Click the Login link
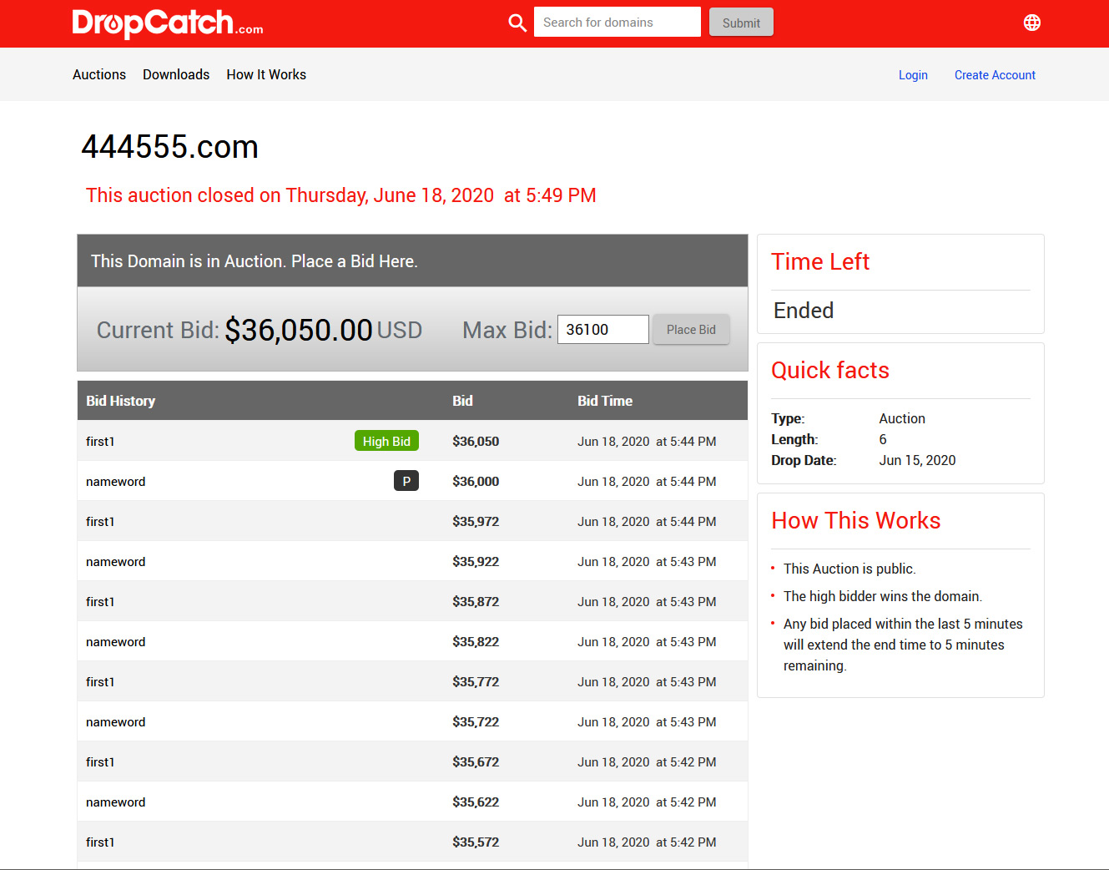The image size is (1109, 870). pyautogui.click(x=913, y=75)
